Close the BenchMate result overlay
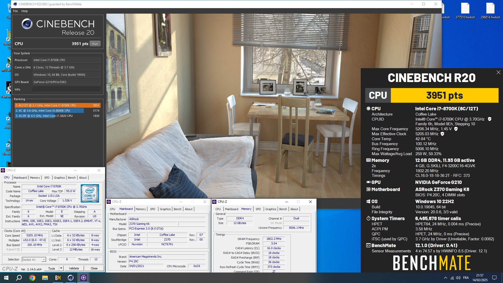 [498, 72]
